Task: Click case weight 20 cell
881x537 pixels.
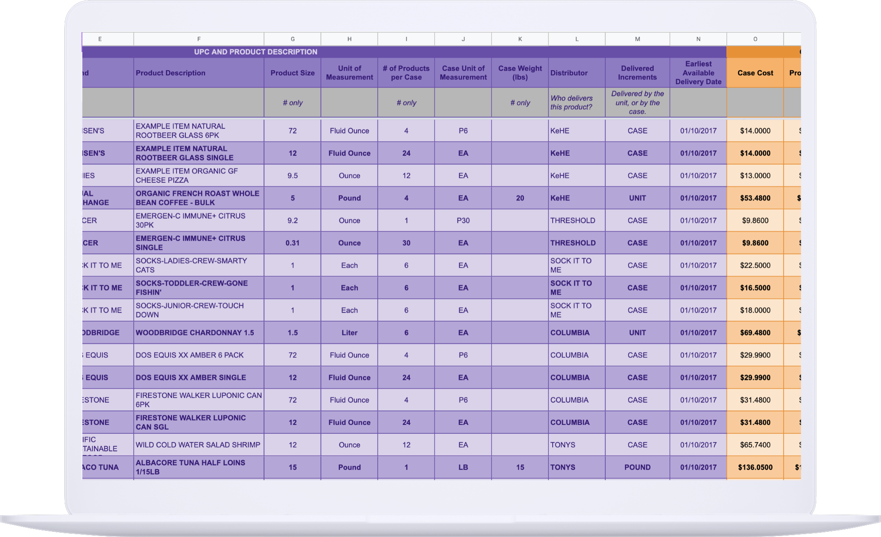Action: coord(520,198)
